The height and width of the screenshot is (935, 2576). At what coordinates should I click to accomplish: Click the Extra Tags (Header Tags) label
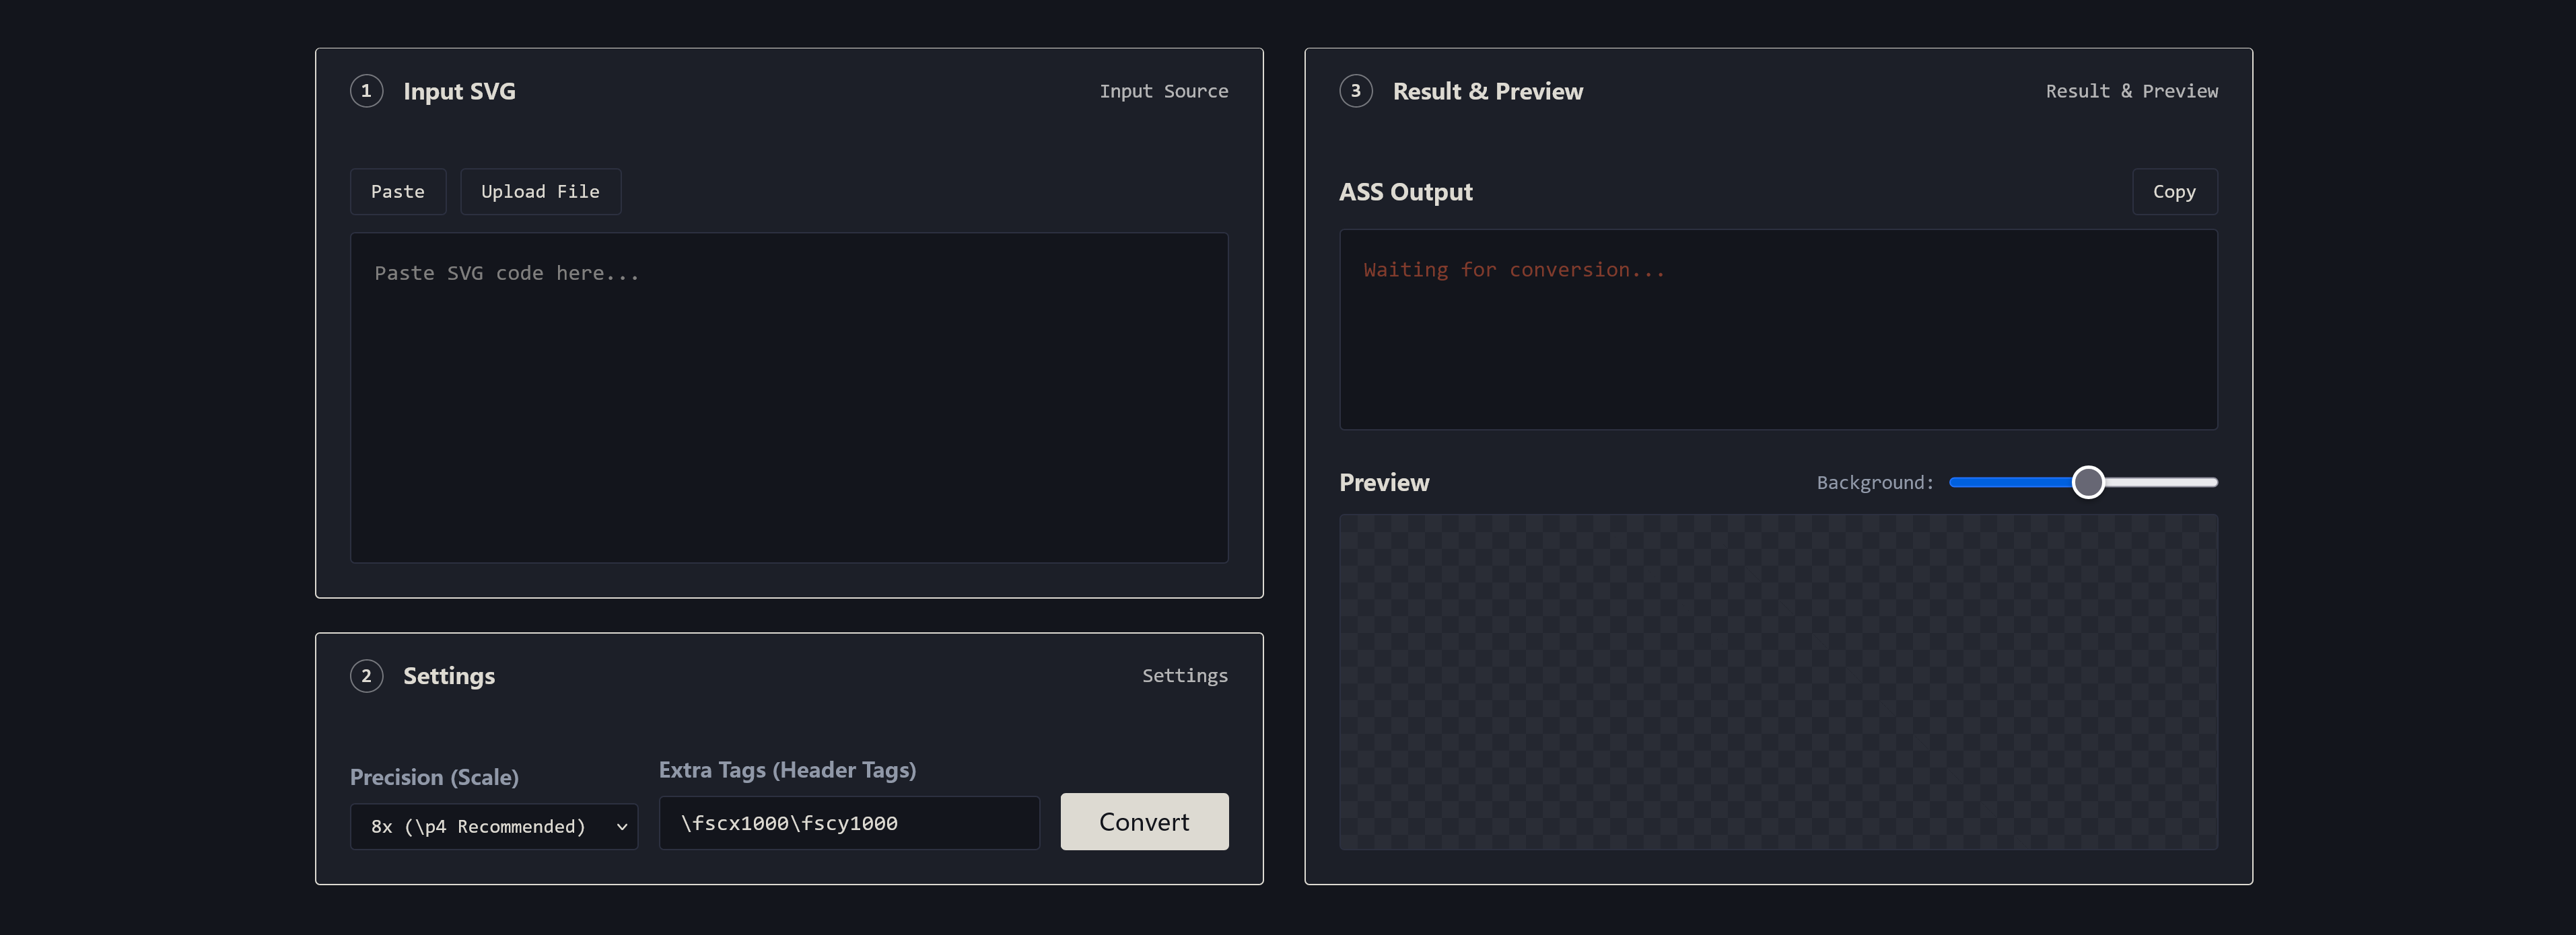point(787,770)
